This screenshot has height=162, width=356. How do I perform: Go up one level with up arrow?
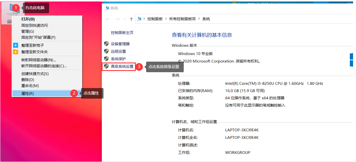[131, 19]
